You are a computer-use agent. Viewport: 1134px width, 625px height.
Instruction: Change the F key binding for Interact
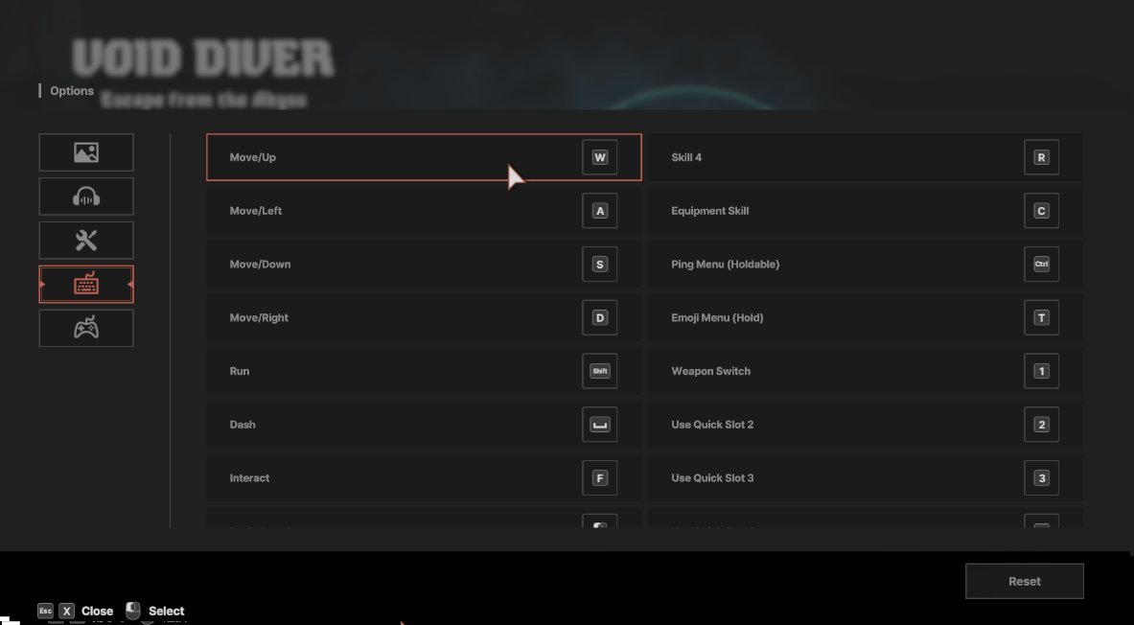599,478
